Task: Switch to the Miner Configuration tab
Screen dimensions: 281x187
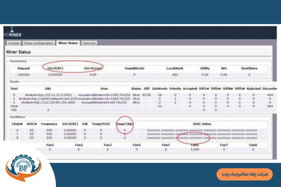Action: tap(39, 43)
